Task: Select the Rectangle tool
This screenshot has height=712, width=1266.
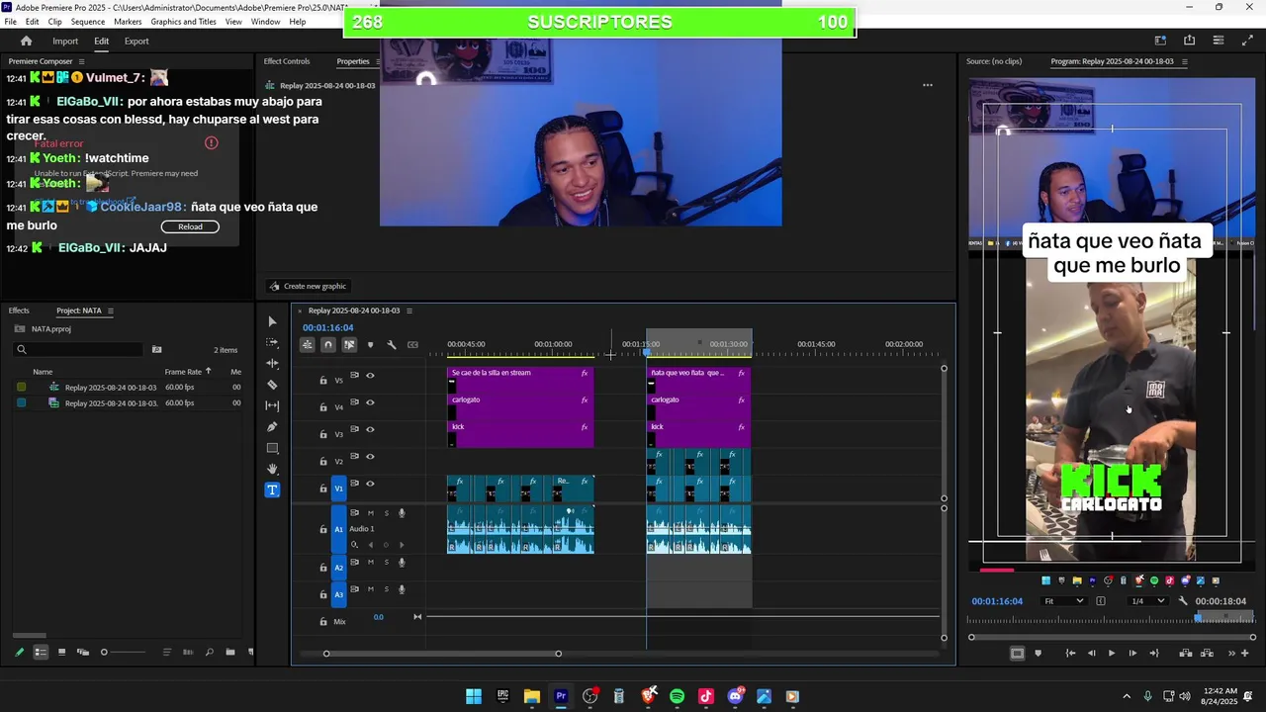Action: pos(272,448)
